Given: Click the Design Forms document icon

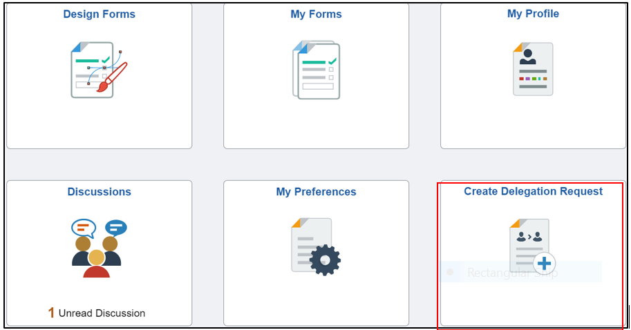Looking at the screenshot, I should 92,69.
